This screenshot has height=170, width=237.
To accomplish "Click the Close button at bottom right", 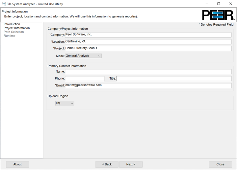I will click(x=220, y=164).
